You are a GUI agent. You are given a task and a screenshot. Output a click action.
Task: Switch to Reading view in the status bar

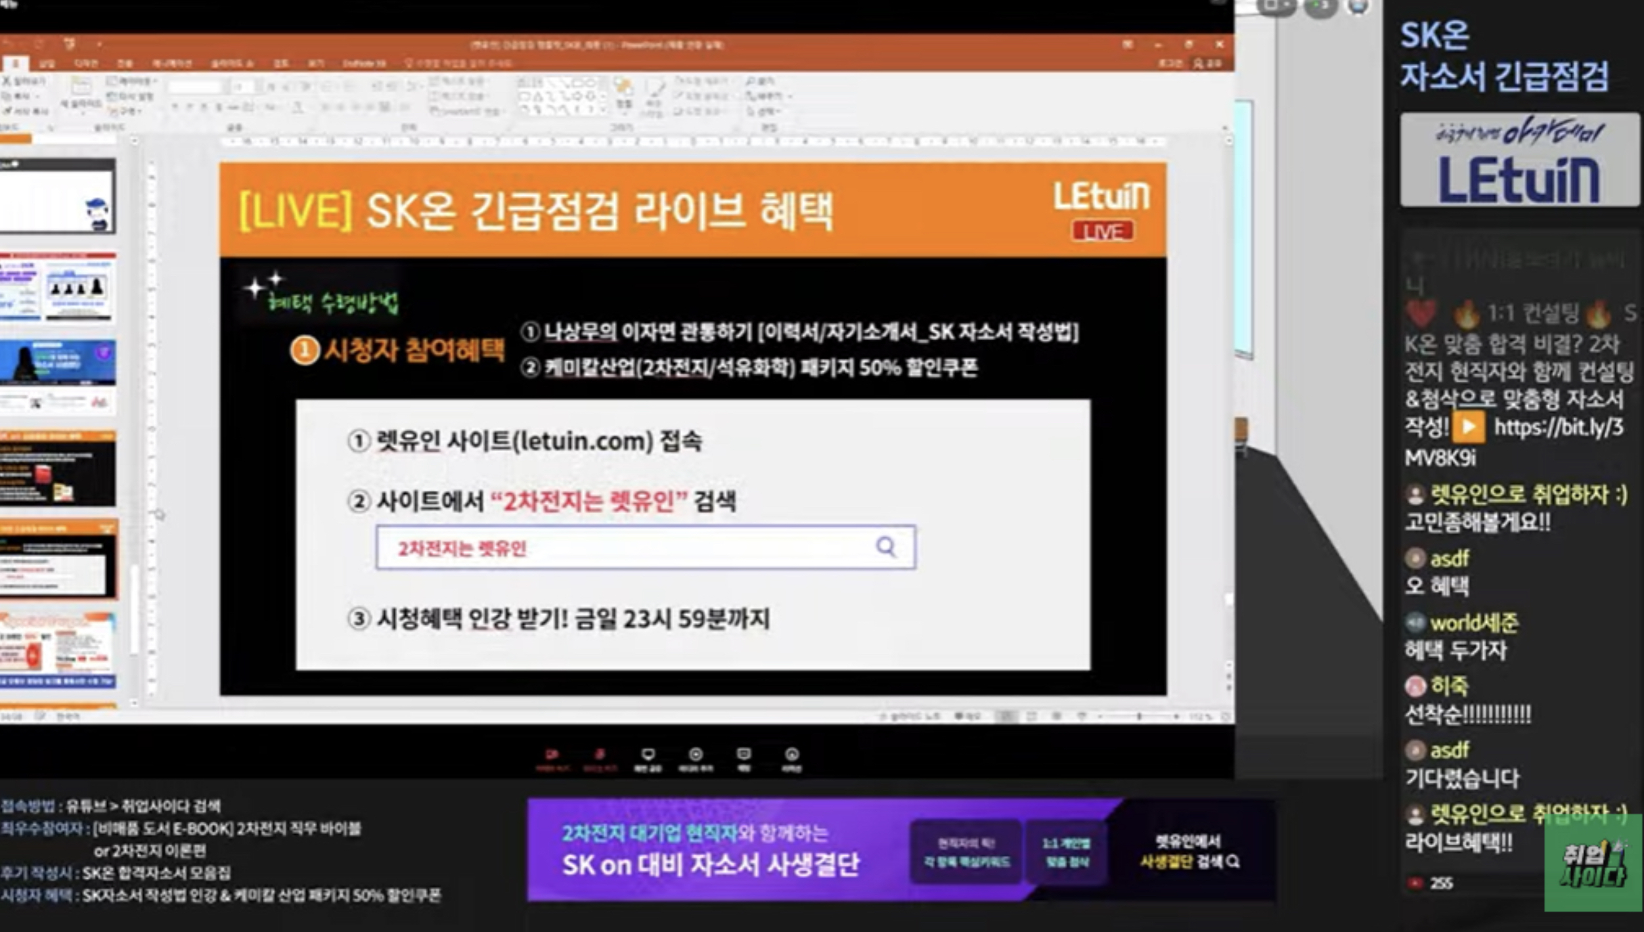pyautogui.click(x=1056, y=717)
